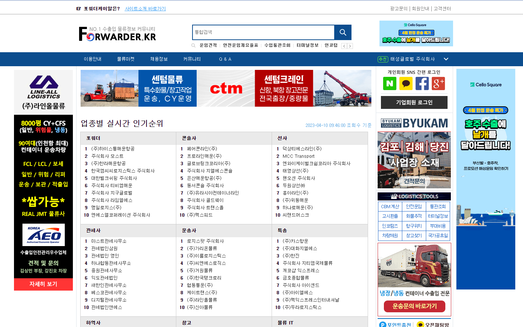Click 사이트소개 바로가기 link
Image resolution: width=523 pixels, height=327 pixels.
tap(145, 8)
